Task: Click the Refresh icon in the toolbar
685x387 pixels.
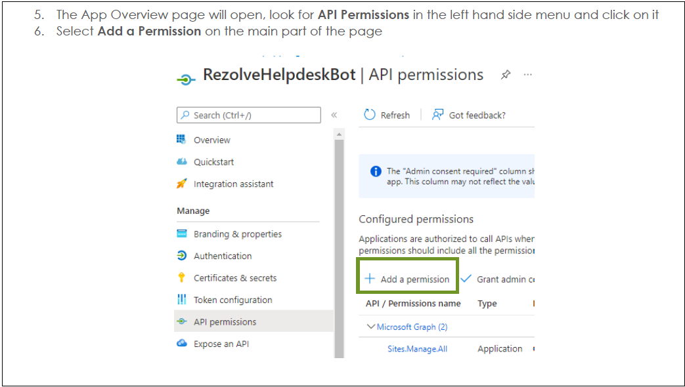Action: click(x=370, y=115)
